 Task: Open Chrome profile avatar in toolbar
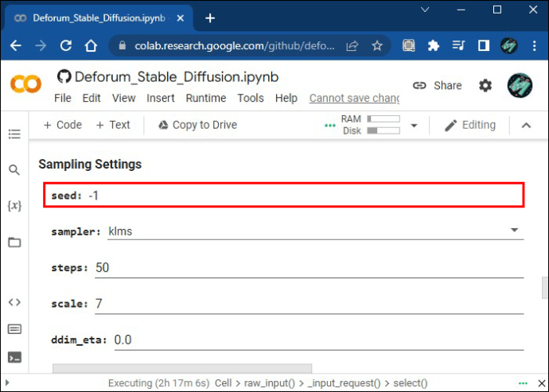click(509, 45)
